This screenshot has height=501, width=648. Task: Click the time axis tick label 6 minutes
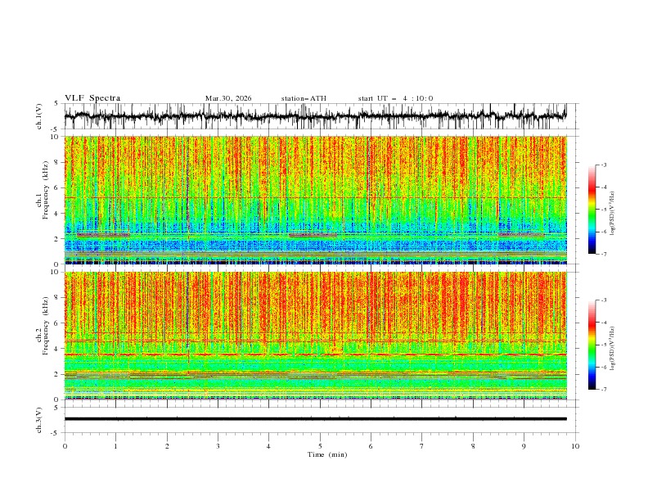(371, 446)
